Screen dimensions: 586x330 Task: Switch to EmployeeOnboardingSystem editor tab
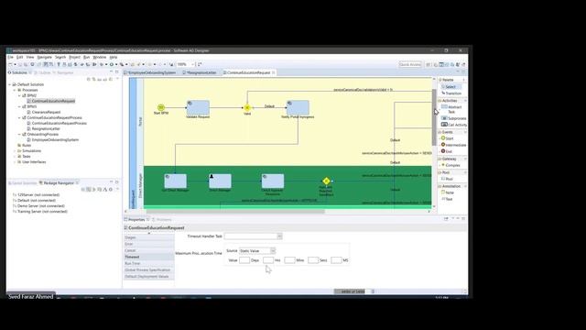point(150,72)
